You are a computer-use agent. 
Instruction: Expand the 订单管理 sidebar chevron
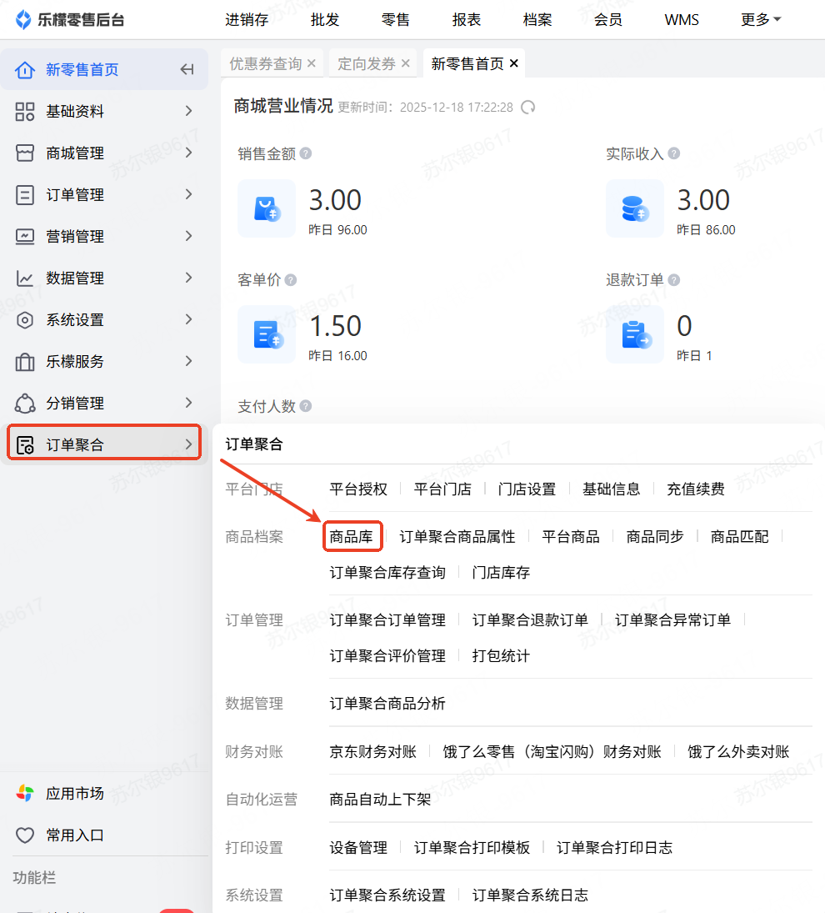coord(188,194)
